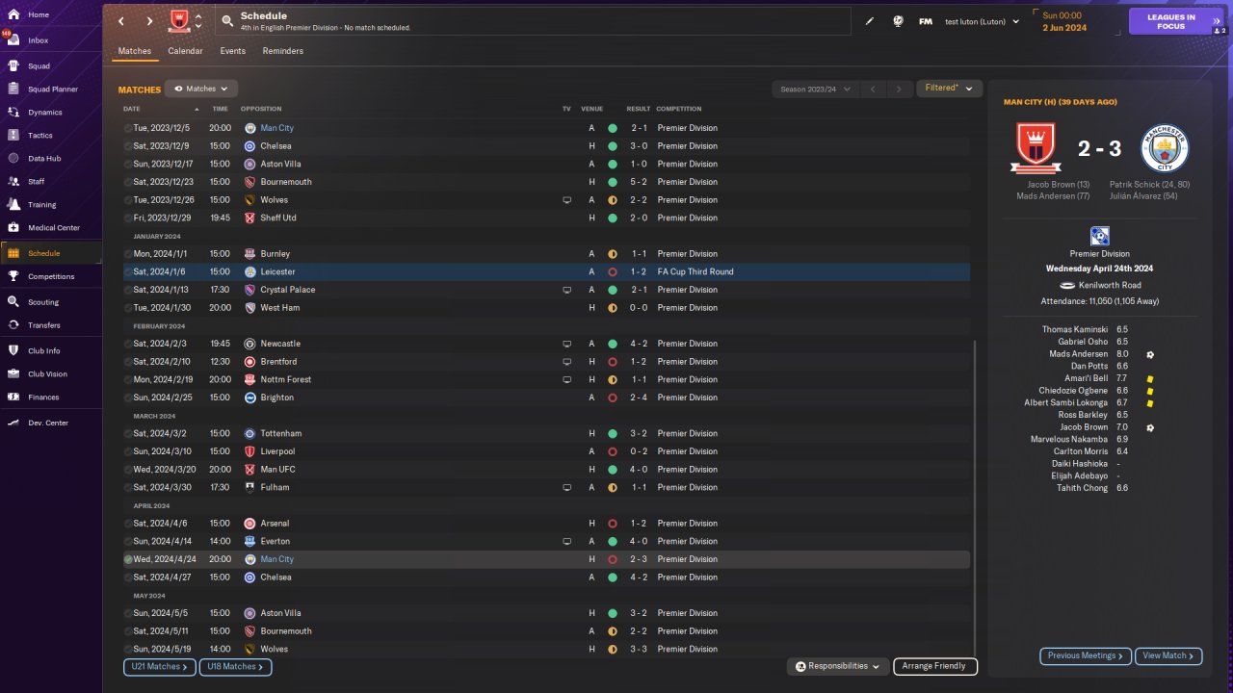Expand the Filtered dropdown
This screenshot has height=693, width=1233.
click(x=949, y=89)
